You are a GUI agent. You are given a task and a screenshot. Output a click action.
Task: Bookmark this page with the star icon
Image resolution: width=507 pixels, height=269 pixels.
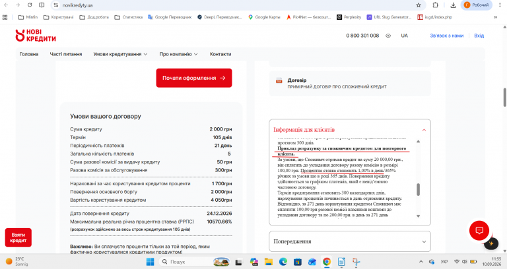419,5
